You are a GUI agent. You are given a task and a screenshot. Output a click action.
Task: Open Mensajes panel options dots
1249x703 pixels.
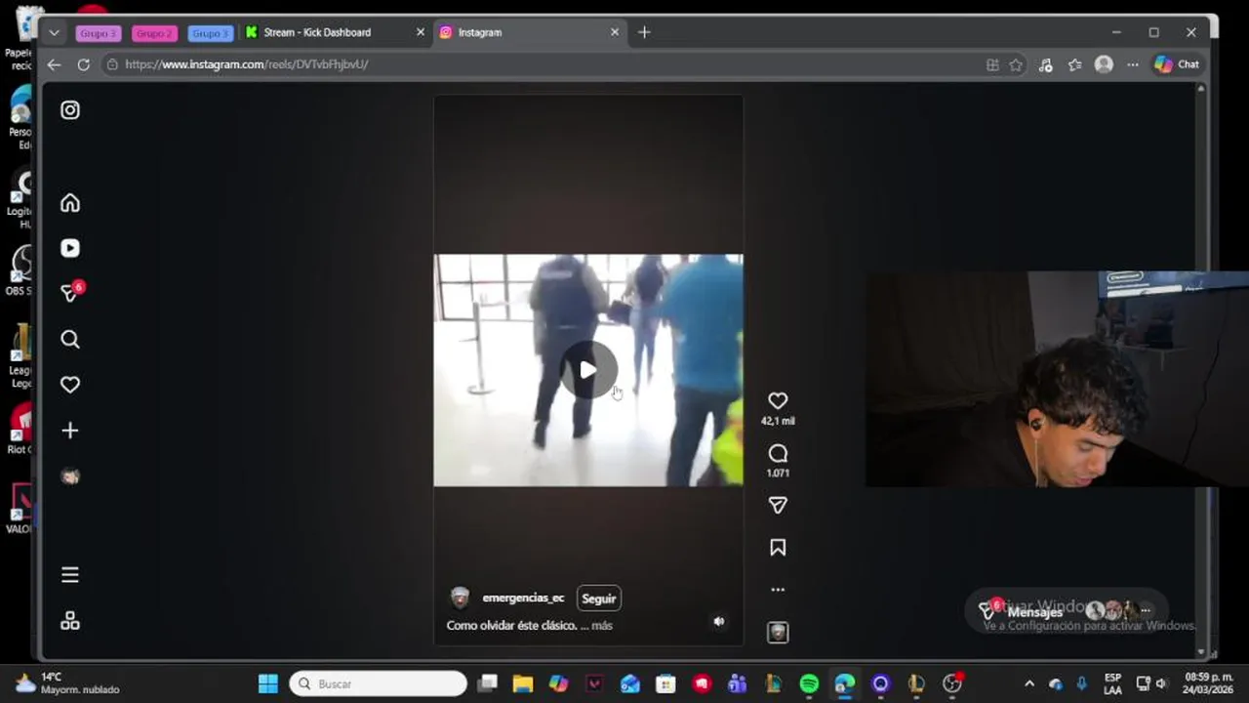click(x=1146, y=611)
